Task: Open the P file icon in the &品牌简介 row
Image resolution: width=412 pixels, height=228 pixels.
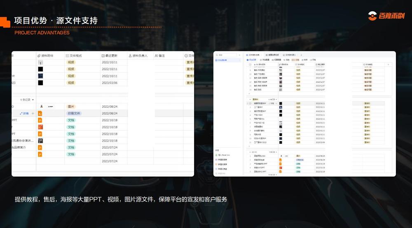Action: tap(40, 147)
